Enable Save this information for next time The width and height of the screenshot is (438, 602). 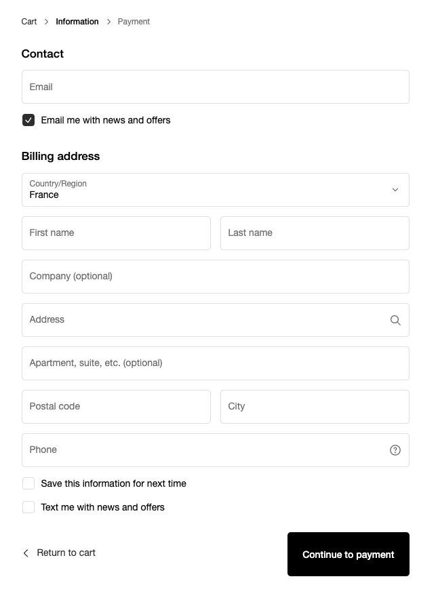(x=28, y=483)
